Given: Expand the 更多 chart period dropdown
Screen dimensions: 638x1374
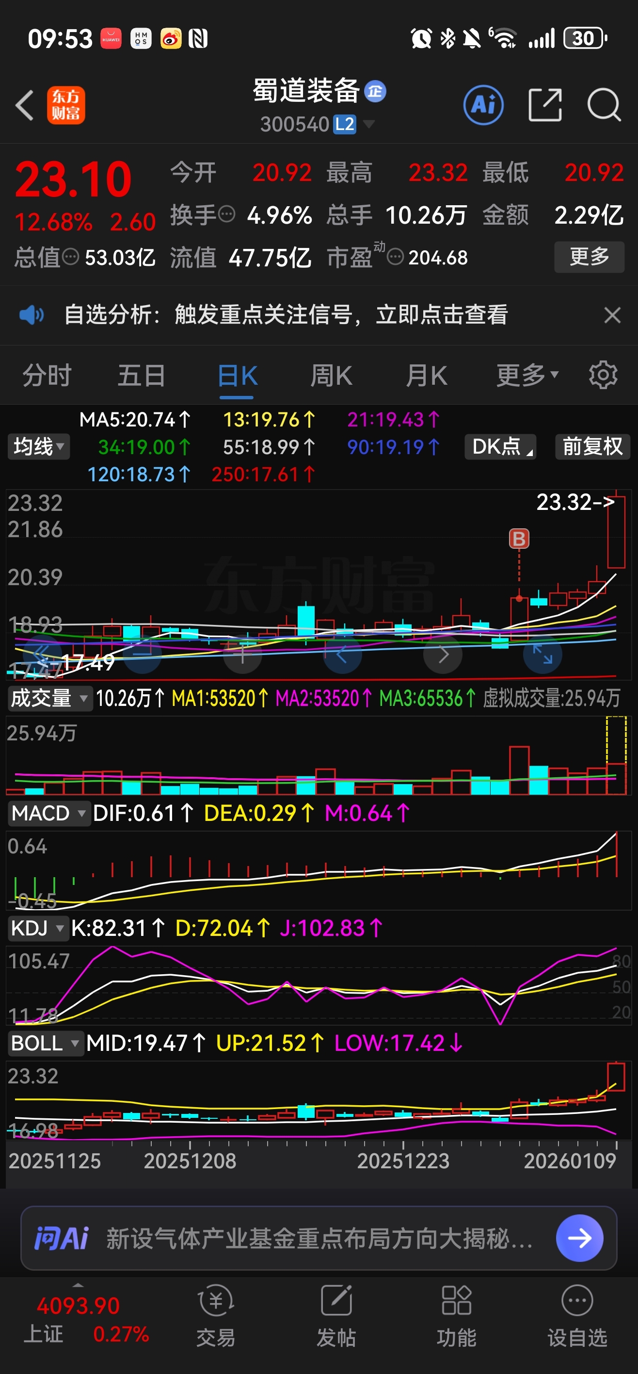Looking at the screenshot, I should [527, 375].
